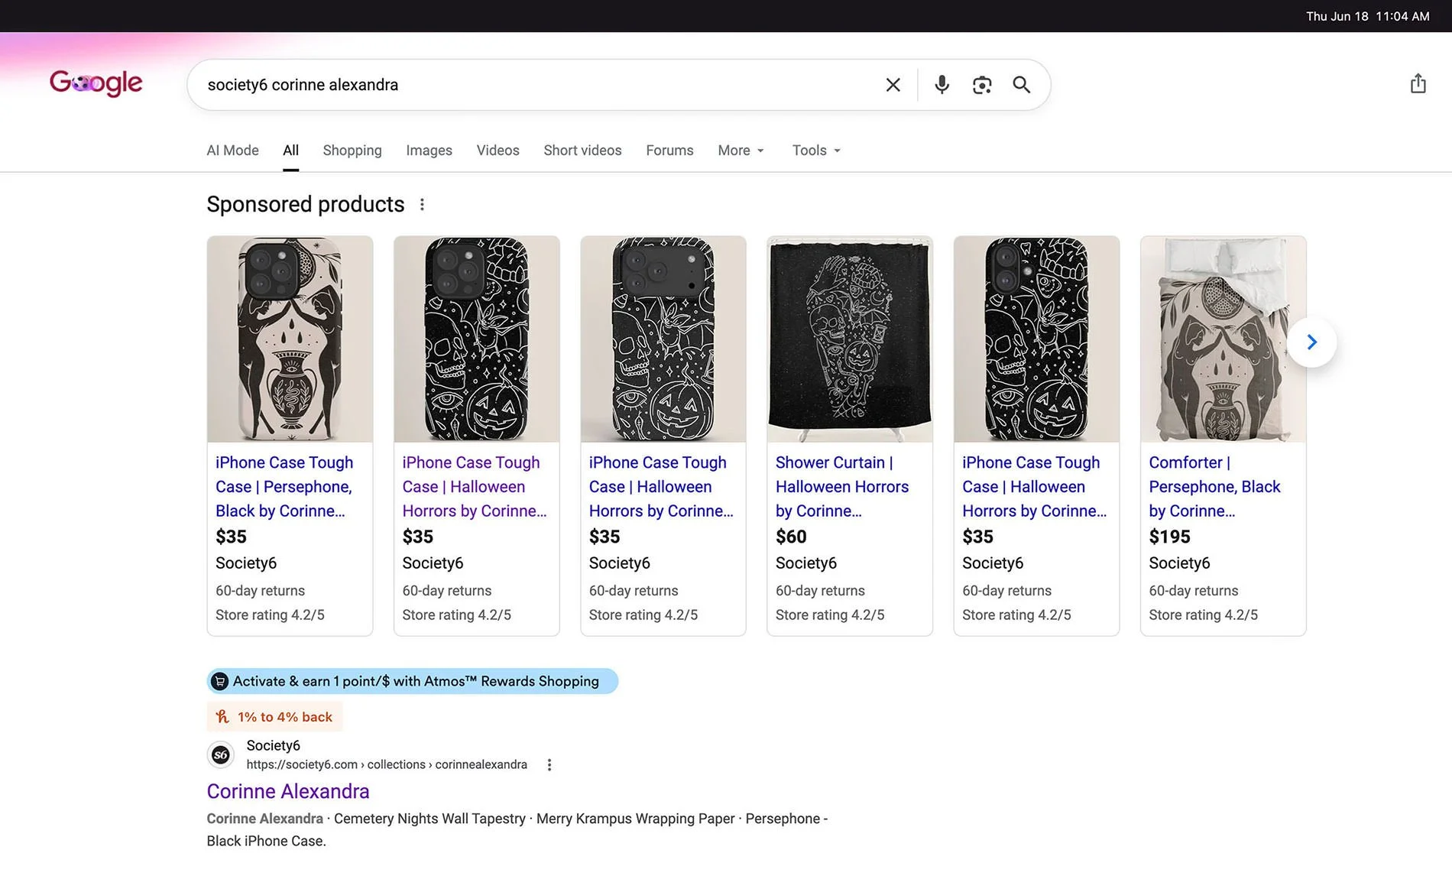Expand the More dropdown
Screen dimensions: 1452x879
(741, 151)
